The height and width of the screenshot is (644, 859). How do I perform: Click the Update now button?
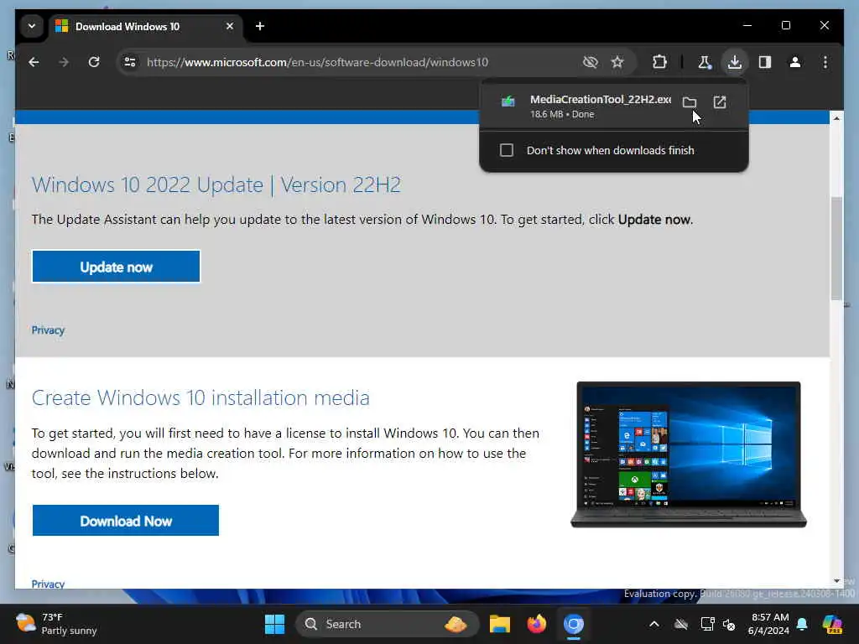coord(116,267)
